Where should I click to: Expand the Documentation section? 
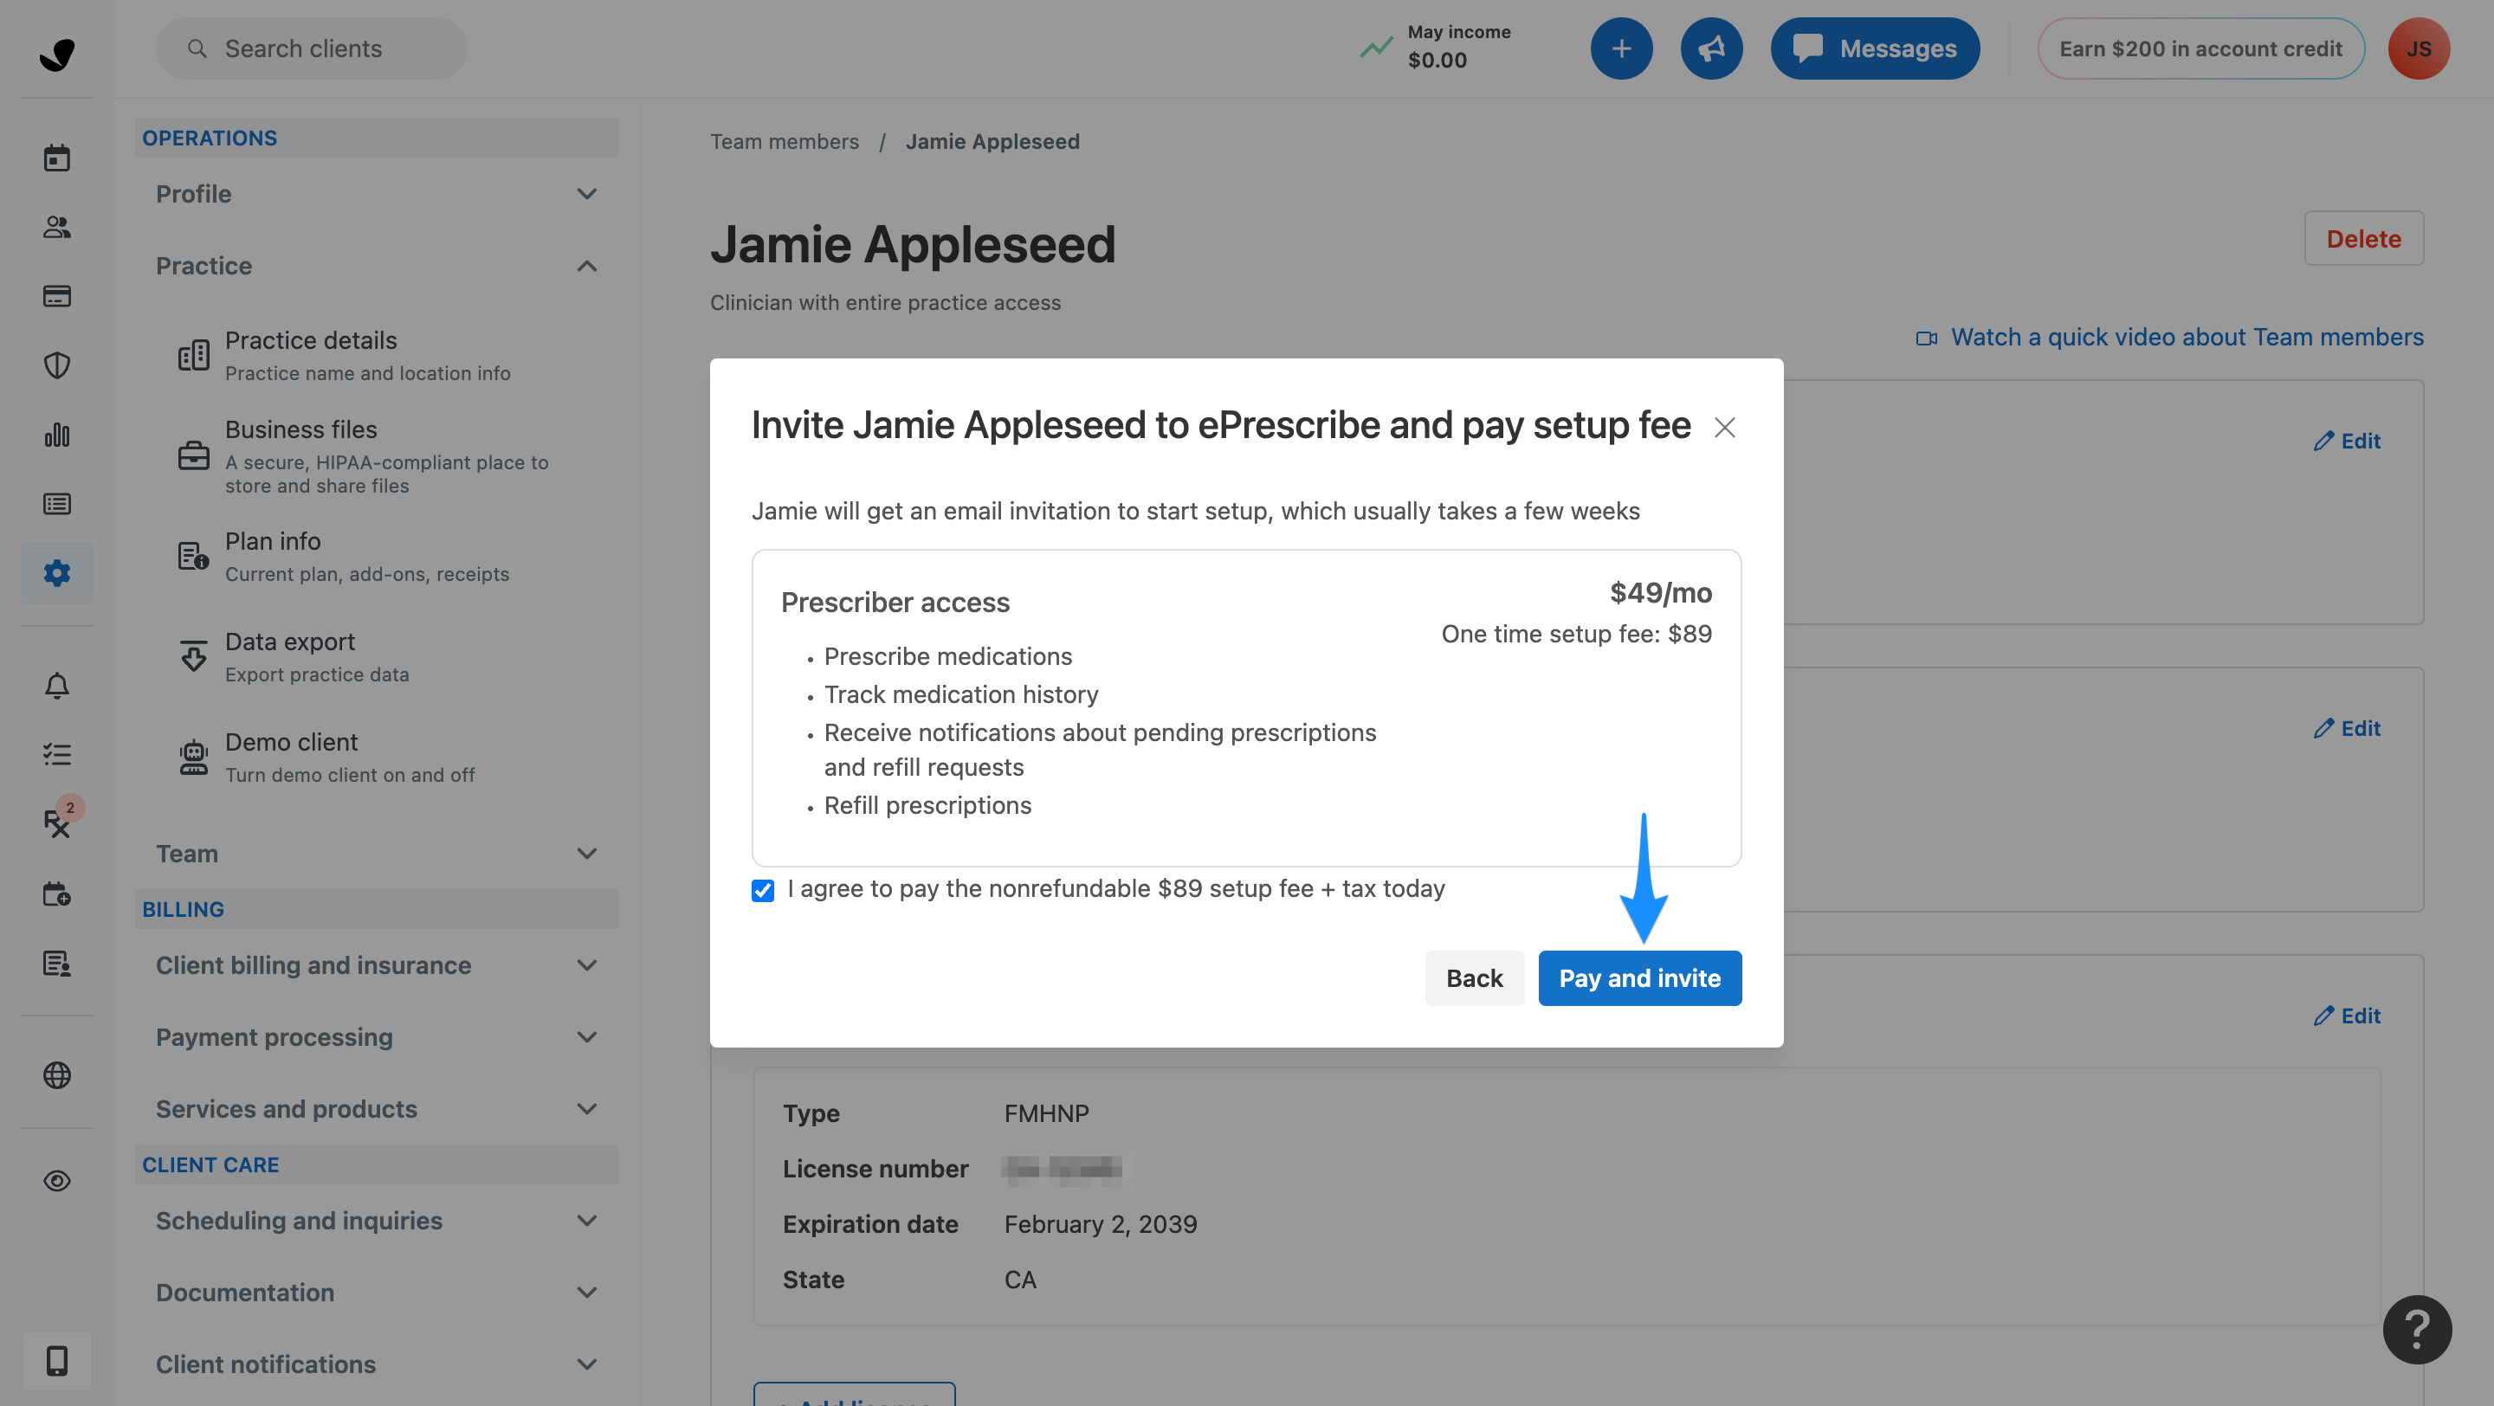[x=376, y=1292]
